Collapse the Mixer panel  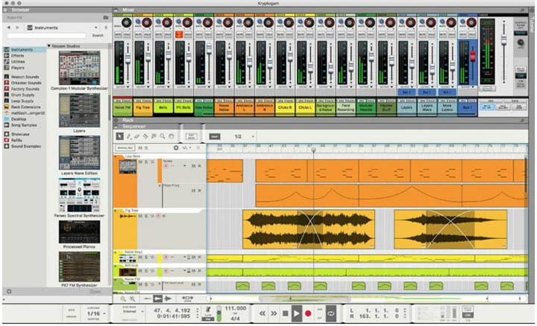[117, 13]
